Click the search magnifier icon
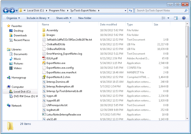Screen dimensions: 191x134 186,11
